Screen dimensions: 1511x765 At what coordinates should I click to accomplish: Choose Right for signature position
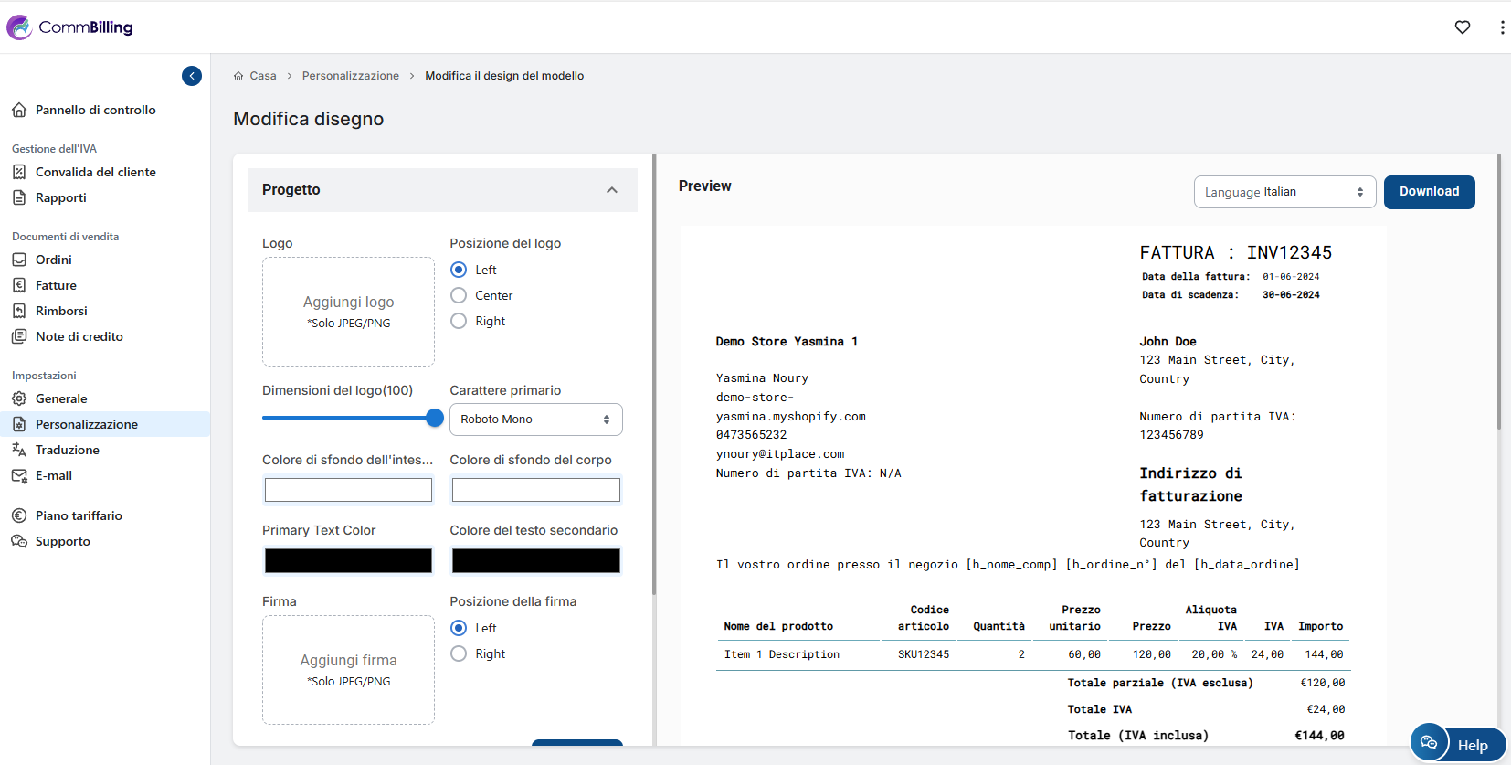[459, 653]
